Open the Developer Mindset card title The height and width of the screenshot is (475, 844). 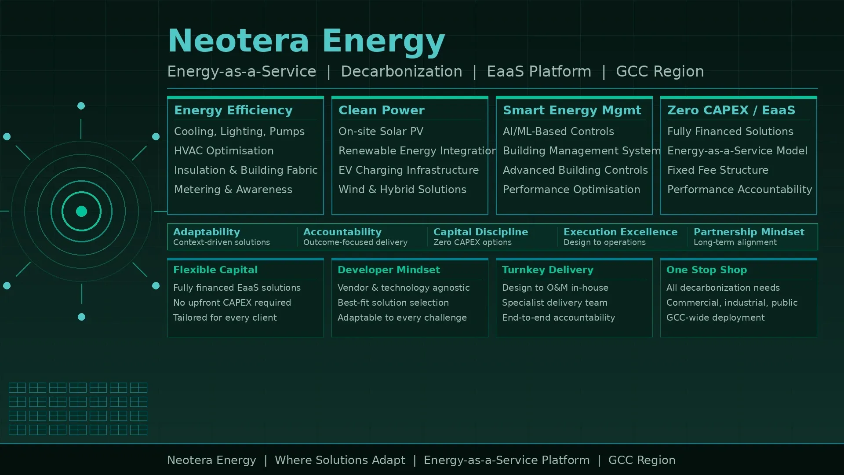point(388,270)
